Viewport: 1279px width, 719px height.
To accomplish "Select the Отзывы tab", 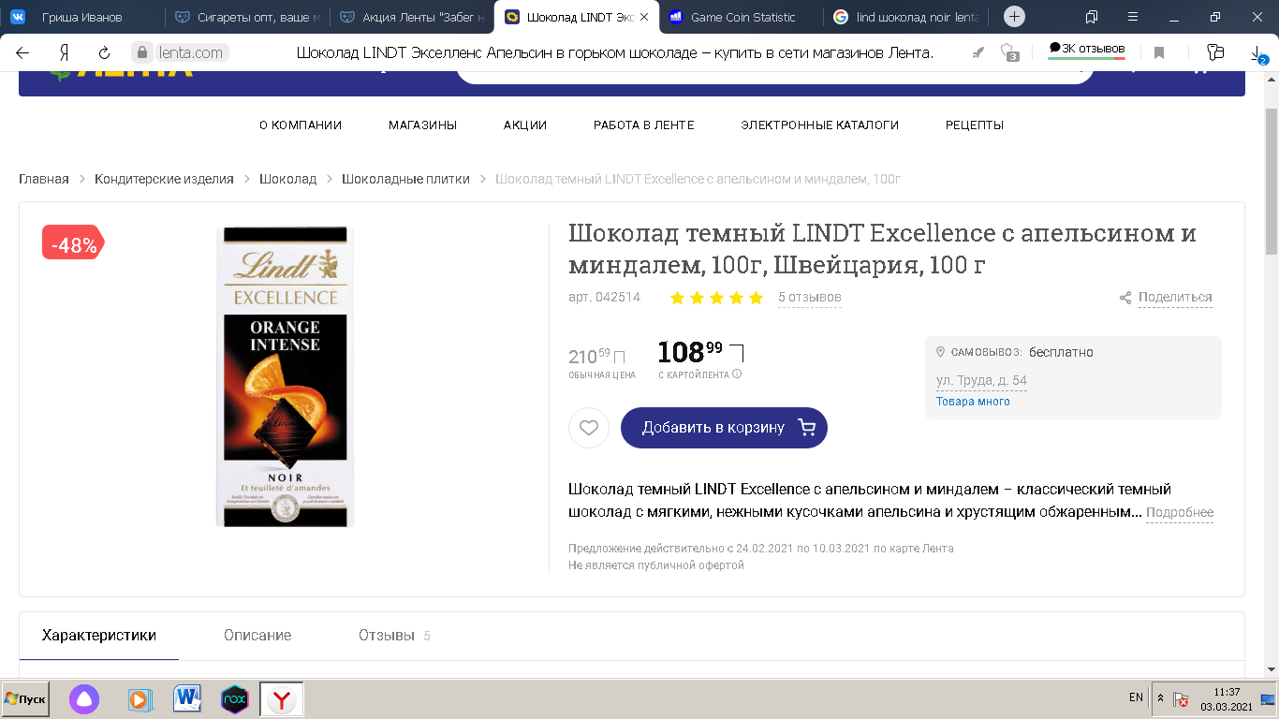I will pos(394,636).
